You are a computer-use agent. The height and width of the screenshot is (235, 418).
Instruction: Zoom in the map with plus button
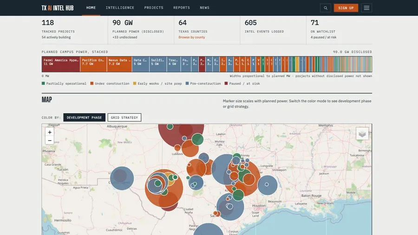(50, 132)
